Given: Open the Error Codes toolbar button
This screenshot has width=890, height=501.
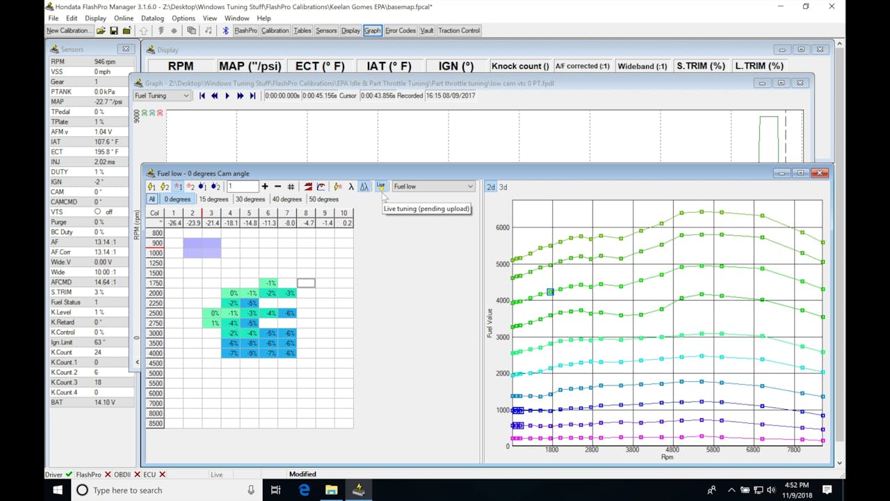Looking at the screenshot, I should (400, 30).
